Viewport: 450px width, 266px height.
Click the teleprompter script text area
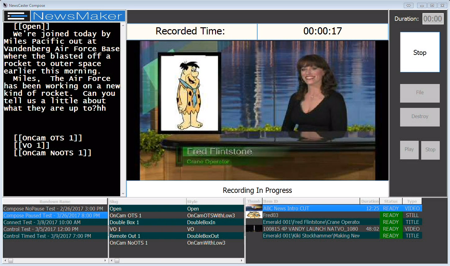(x=62, y=109)
